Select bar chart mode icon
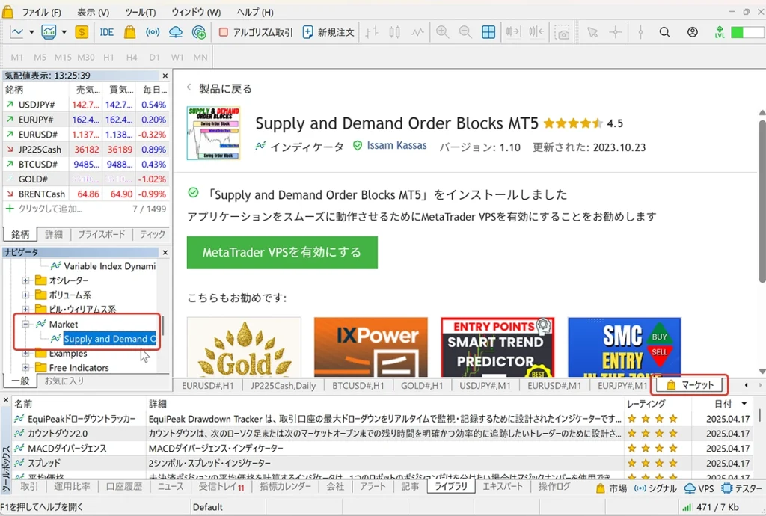 372,32
